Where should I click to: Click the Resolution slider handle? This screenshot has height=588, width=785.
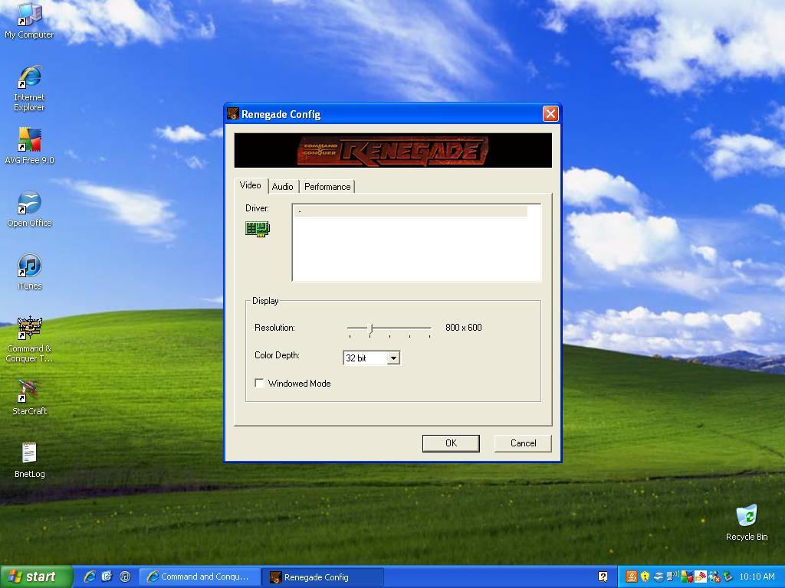click(371, 328)
